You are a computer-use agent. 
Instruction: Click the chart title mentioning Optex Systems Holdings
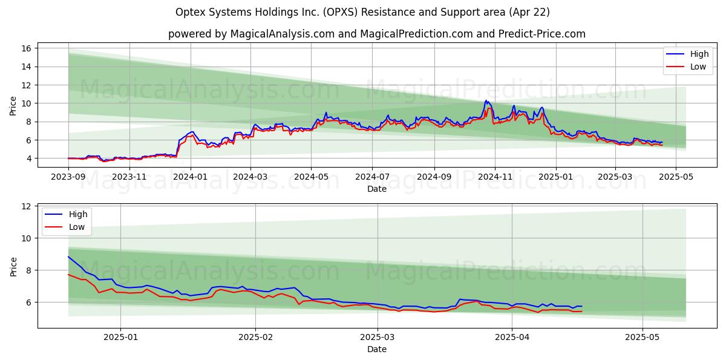pos(362,12)
